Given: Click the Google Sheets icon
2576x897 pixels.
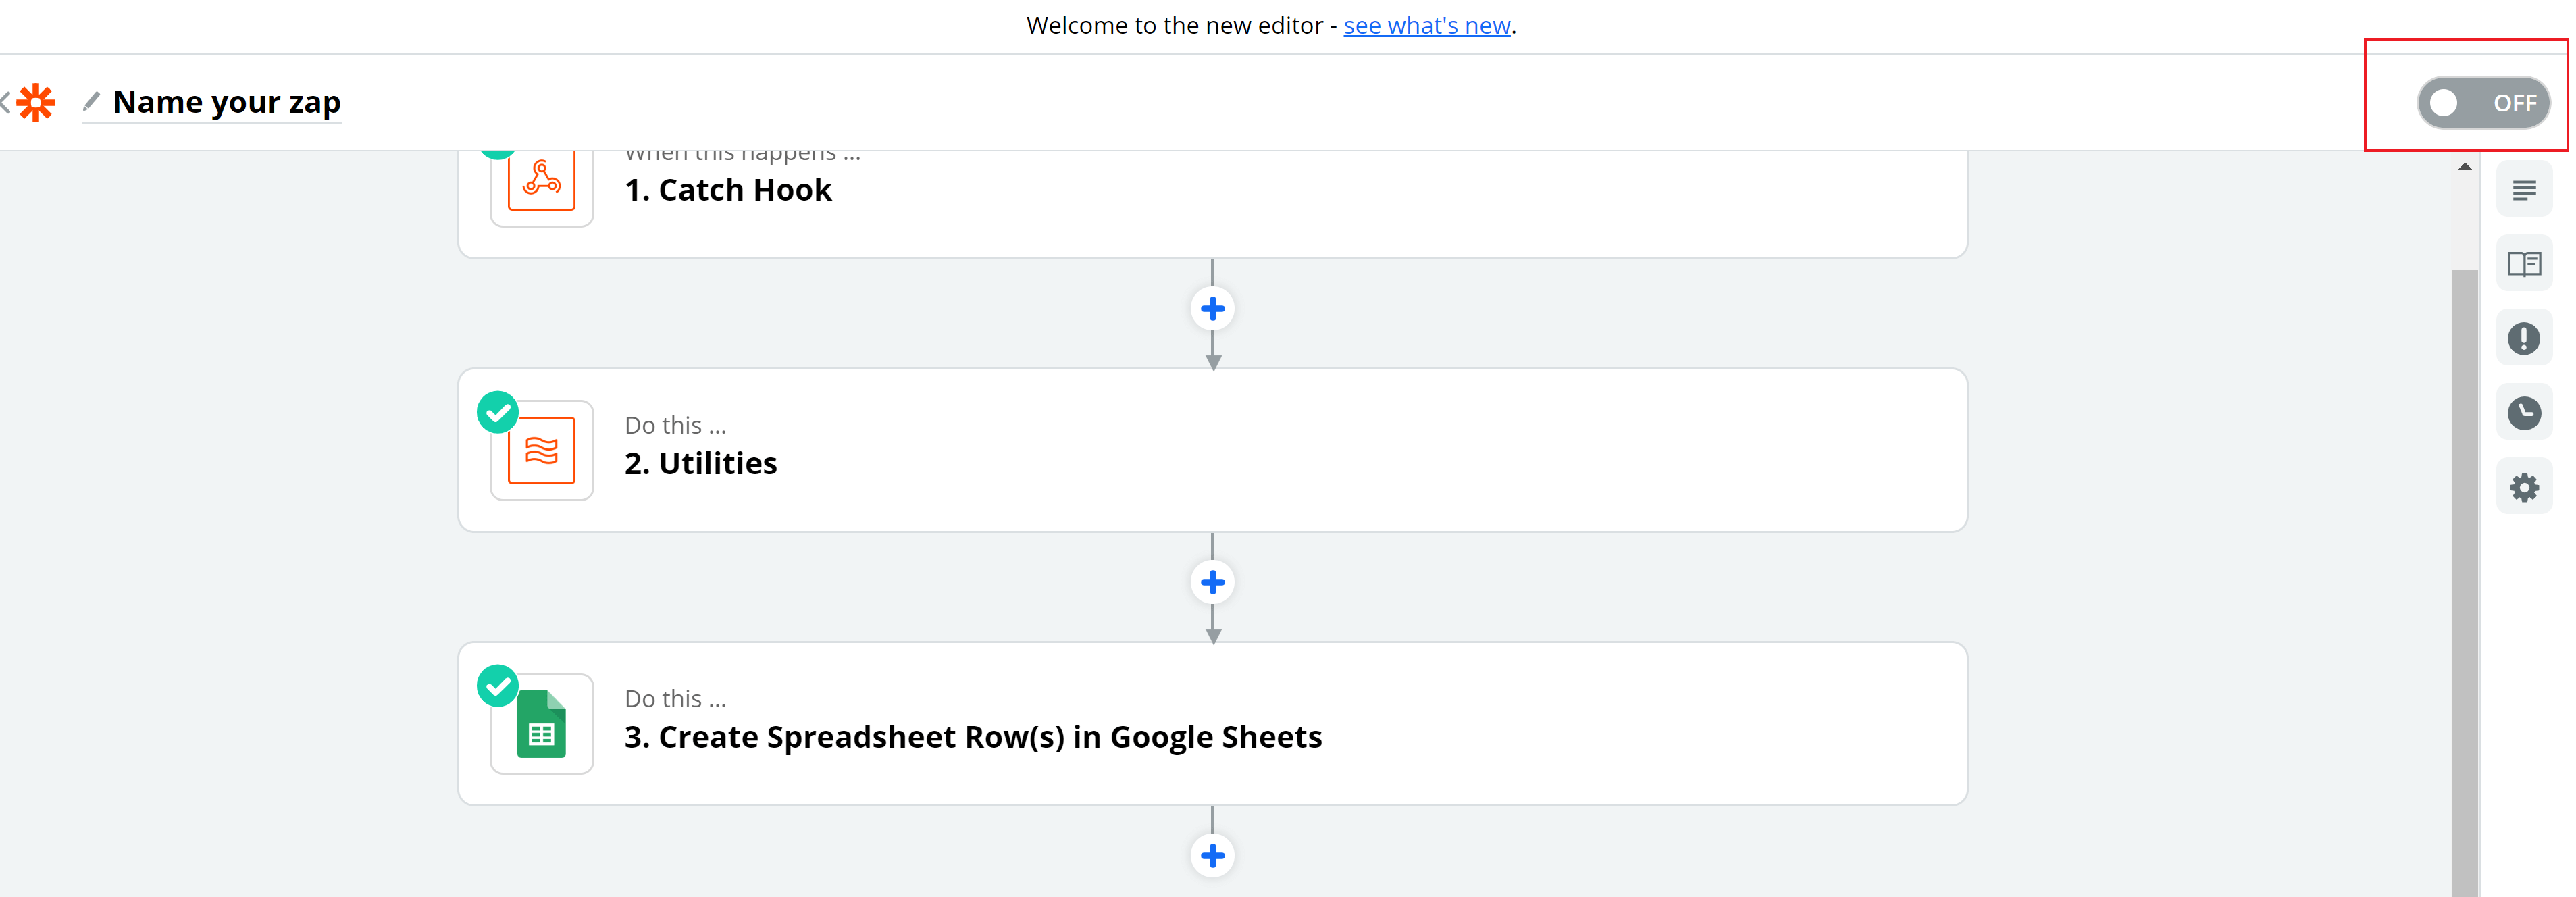Looking at the screenshot, I should tap(541, 724).
